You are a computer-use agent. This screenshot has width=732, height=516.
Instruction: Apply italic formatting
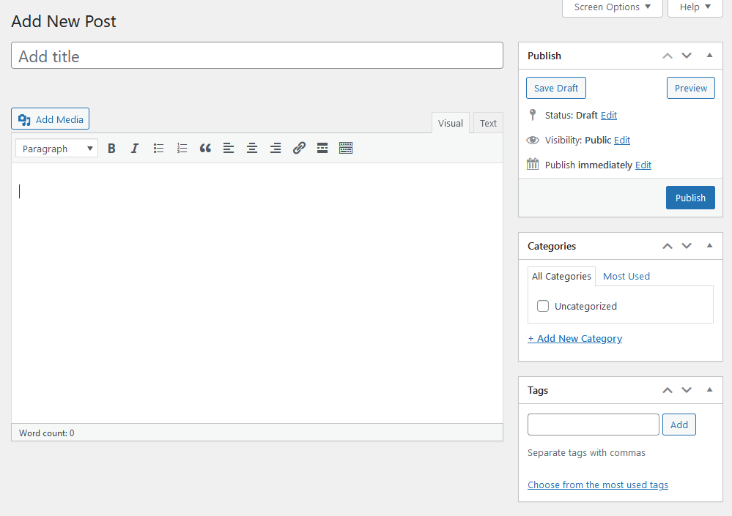pos(135,149)
